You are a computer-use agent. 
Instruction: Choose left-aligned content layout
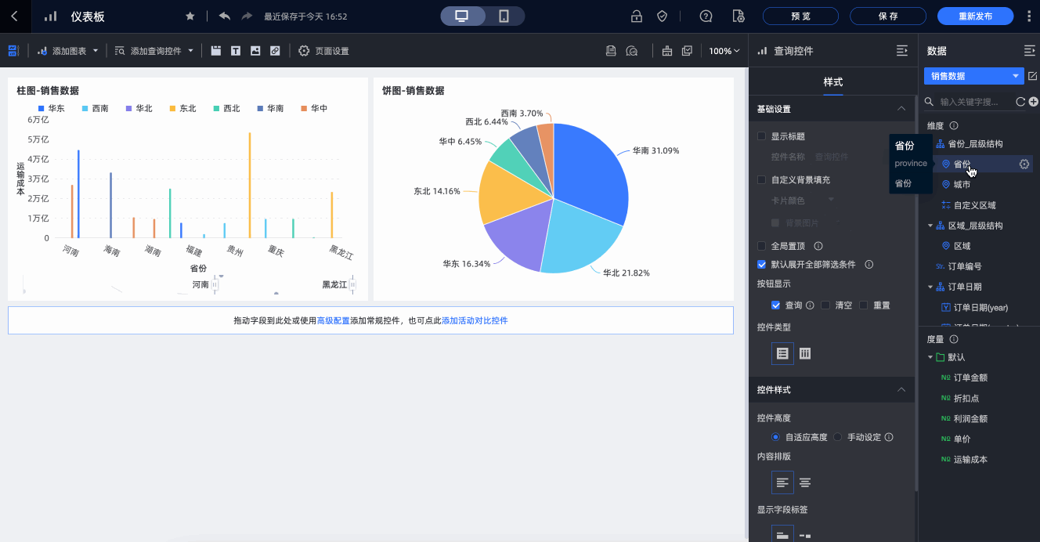[x=783, y=482]
